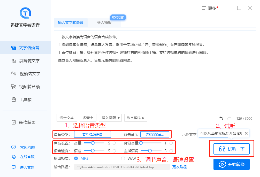Open the 选择背景音 background music selector
The width and height of the screenshot is (260, 177).
[155, 134]
